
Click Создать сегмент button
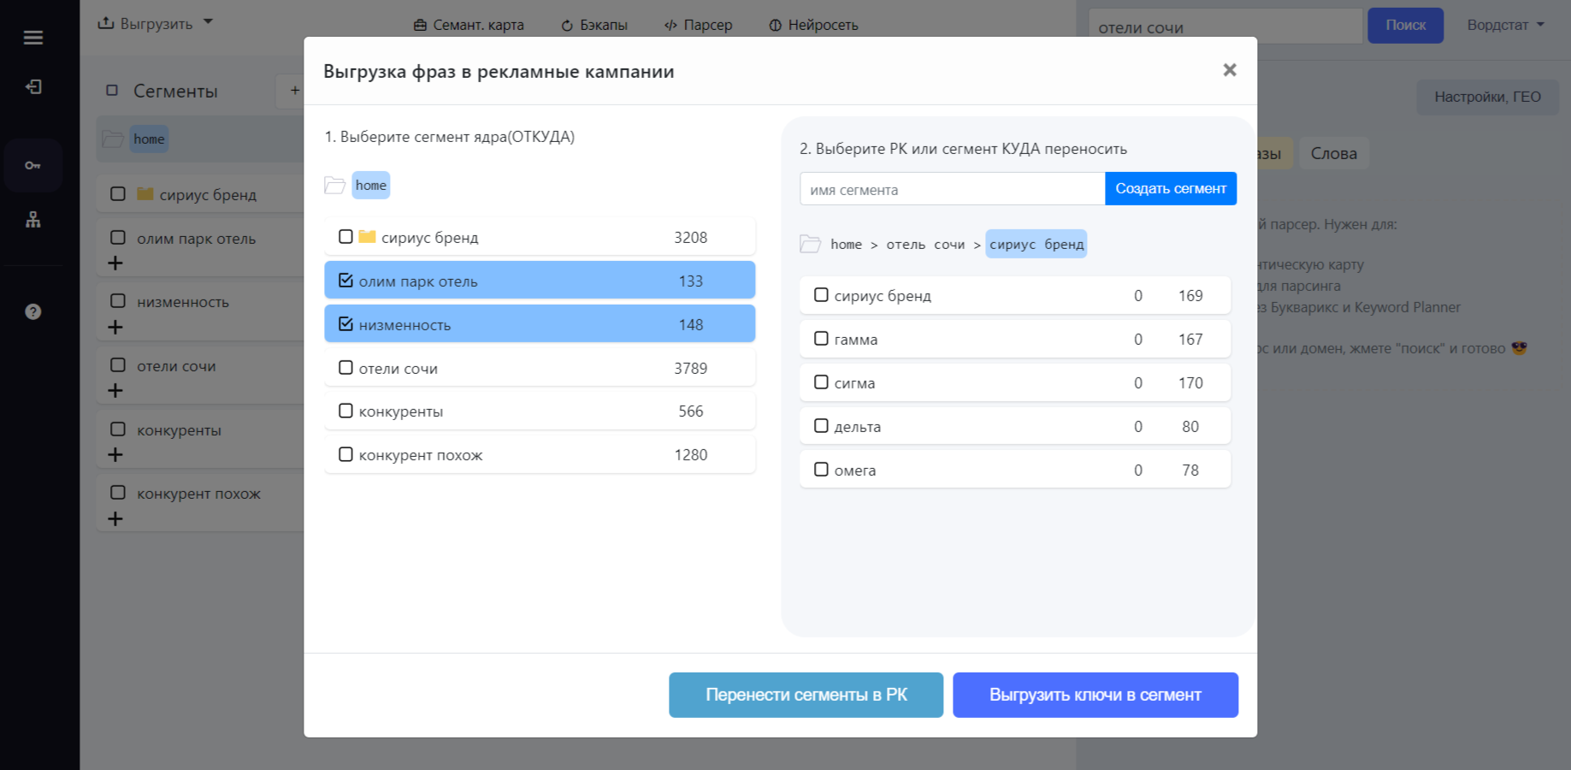point(1171,188)
